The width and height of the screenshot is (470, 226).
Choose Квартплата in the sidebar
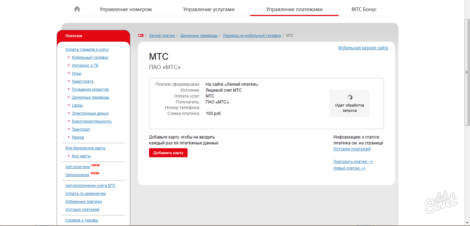point(82,81)
